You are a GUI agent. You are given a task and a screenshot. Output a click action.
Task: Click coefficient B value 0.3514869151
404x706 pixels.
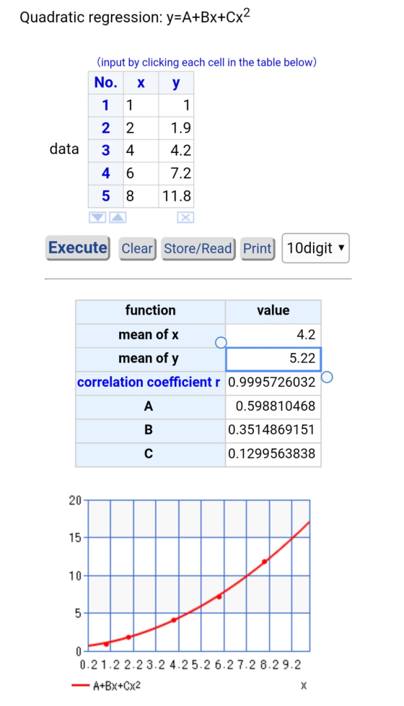coord(273,430)
